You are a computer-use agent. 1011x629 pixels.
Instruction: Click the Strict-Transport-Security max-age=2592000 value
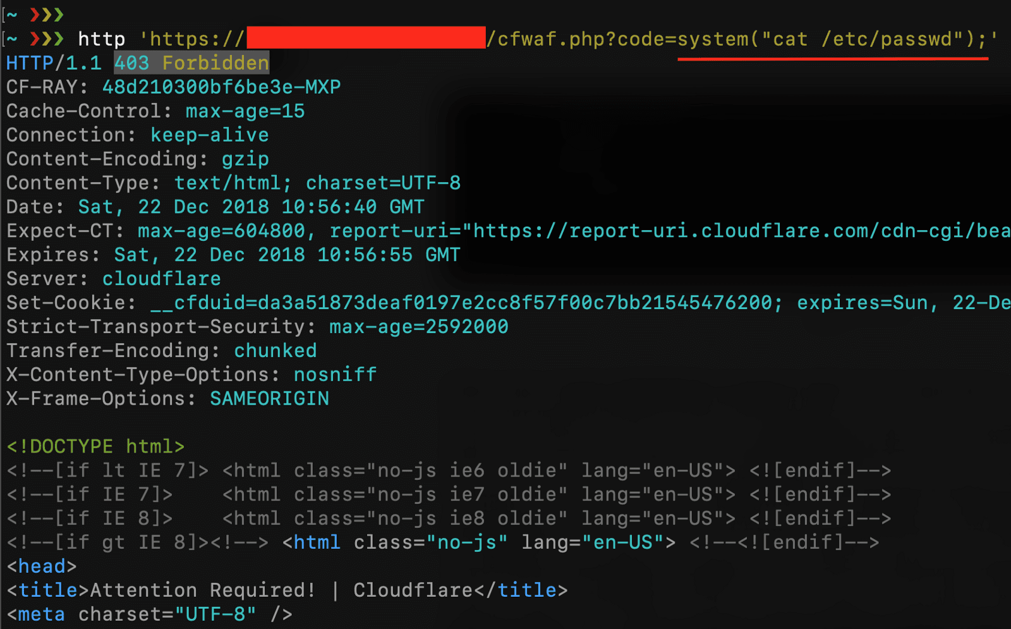pos(418,327)
